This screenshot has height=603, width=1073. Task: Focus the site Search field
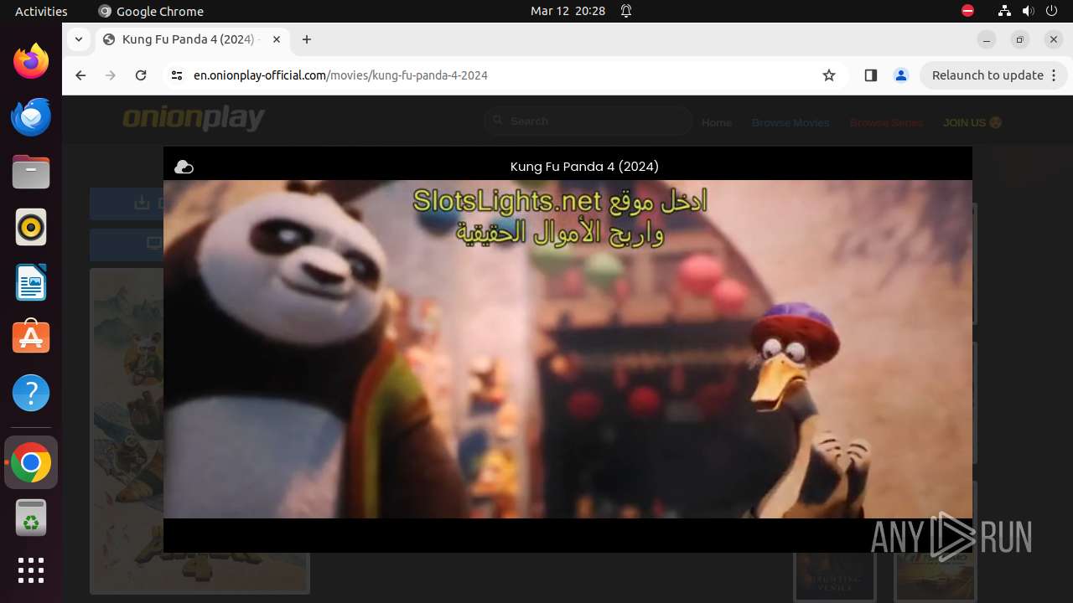tap(588, 121)
